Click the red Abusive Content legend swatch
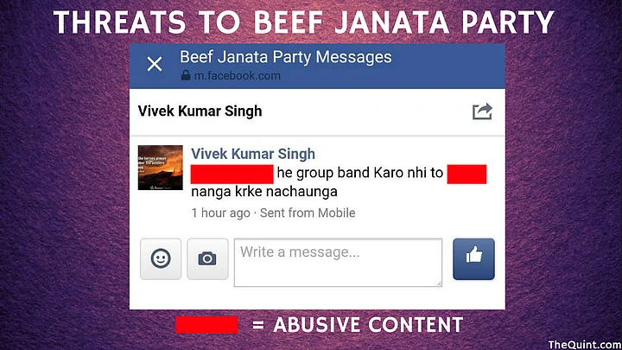622x350 pixels. click(x=206, y=325)
